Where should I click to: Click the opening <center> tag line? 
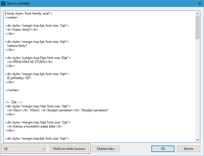coord(12,17)
